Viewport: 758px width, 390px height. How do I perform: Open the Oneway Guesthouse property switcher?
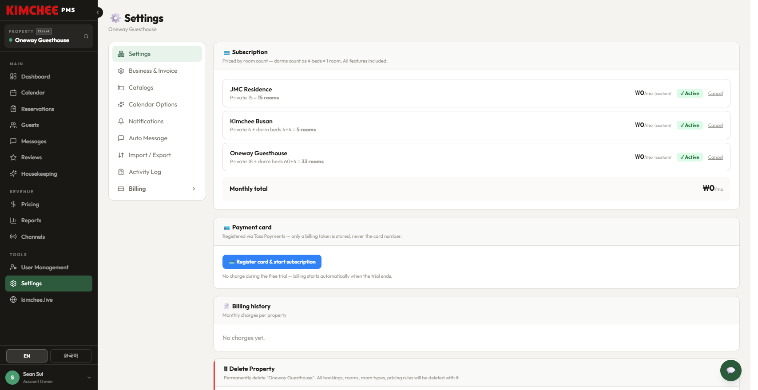coord(49,36)
